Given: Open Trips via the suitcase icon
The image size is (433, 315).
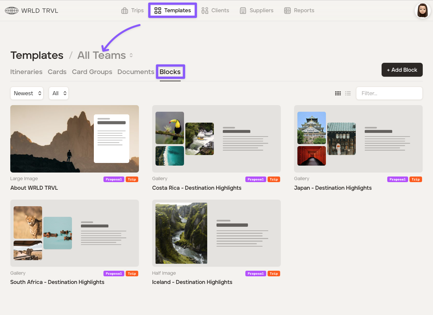Looking at the screenshot, I should tap(125, 11).
